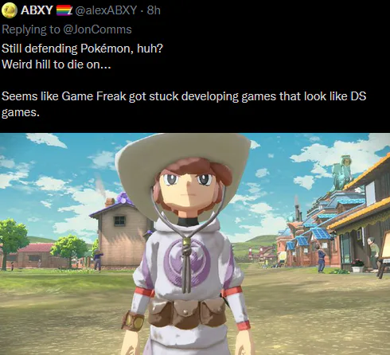
Task: Open the 8h timestamp permalink
Action: pyautogui.click(x=154, y=10)
